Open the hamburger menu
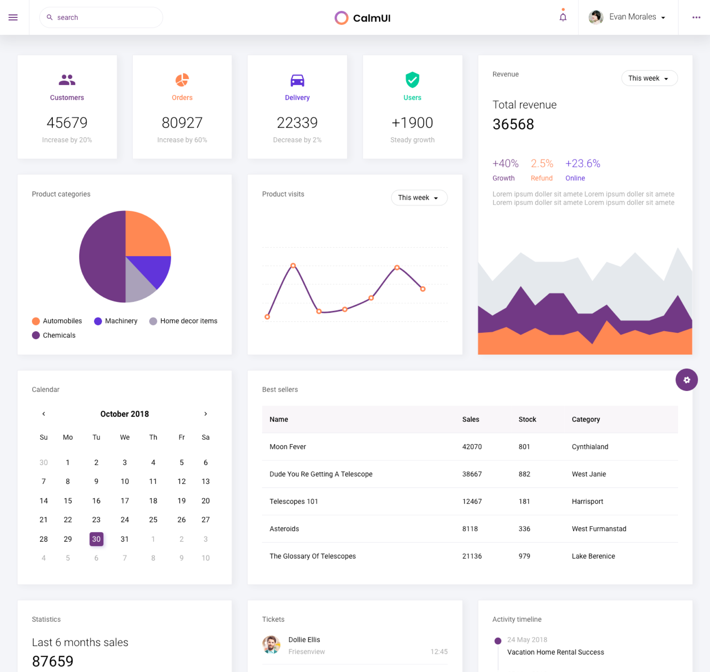 [13, 17]
